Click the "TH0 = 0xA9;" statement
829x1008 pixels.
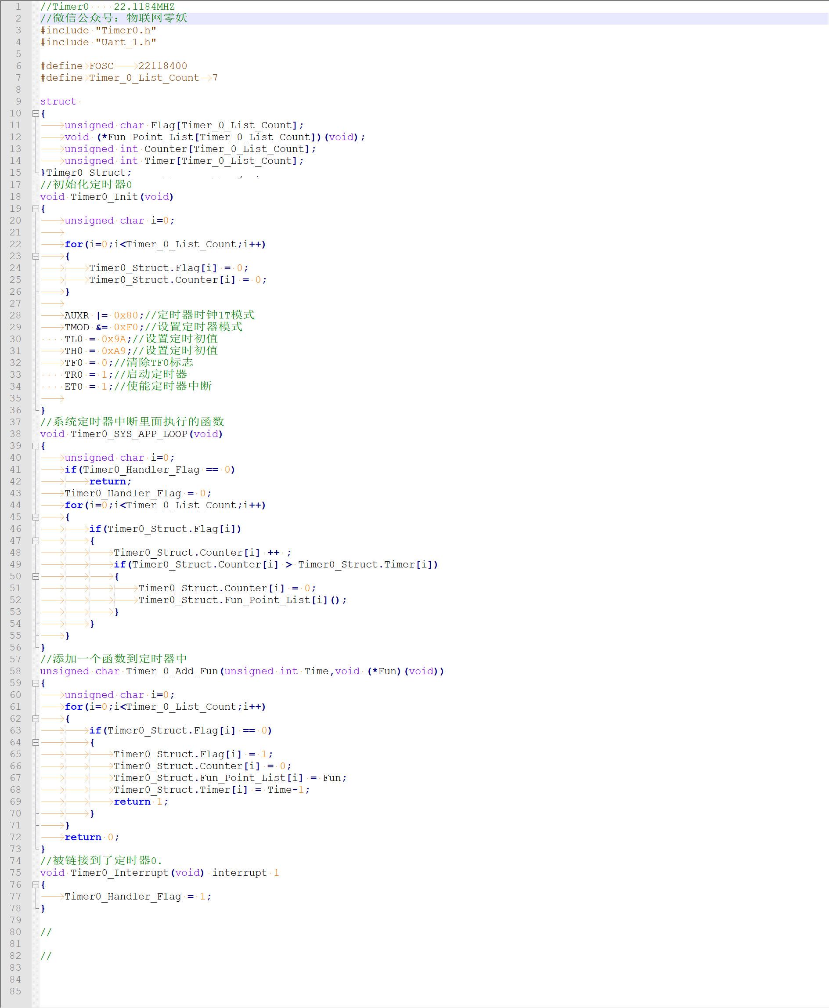[x=98, y=350]
